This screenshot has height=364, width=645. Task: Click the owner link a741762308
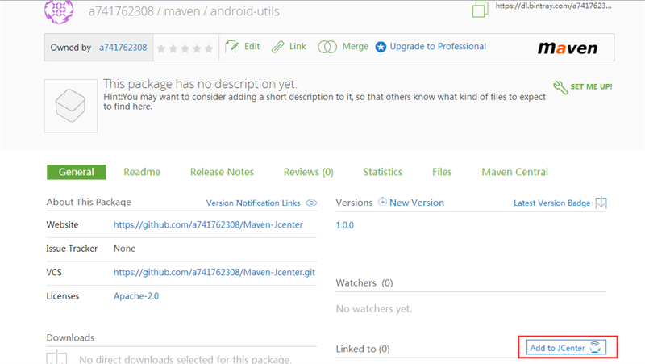[x=123, y=48]
